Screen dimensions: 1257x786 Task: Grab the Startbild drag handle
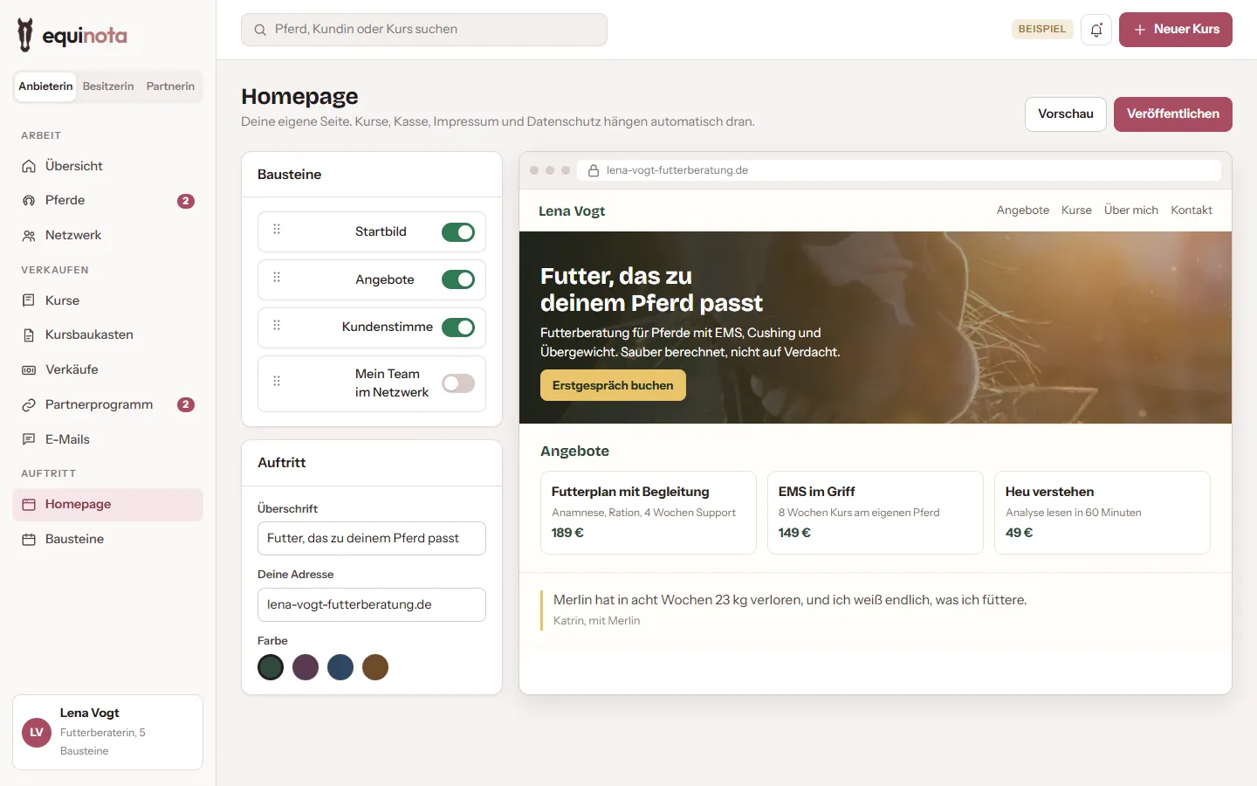point(277,230)
